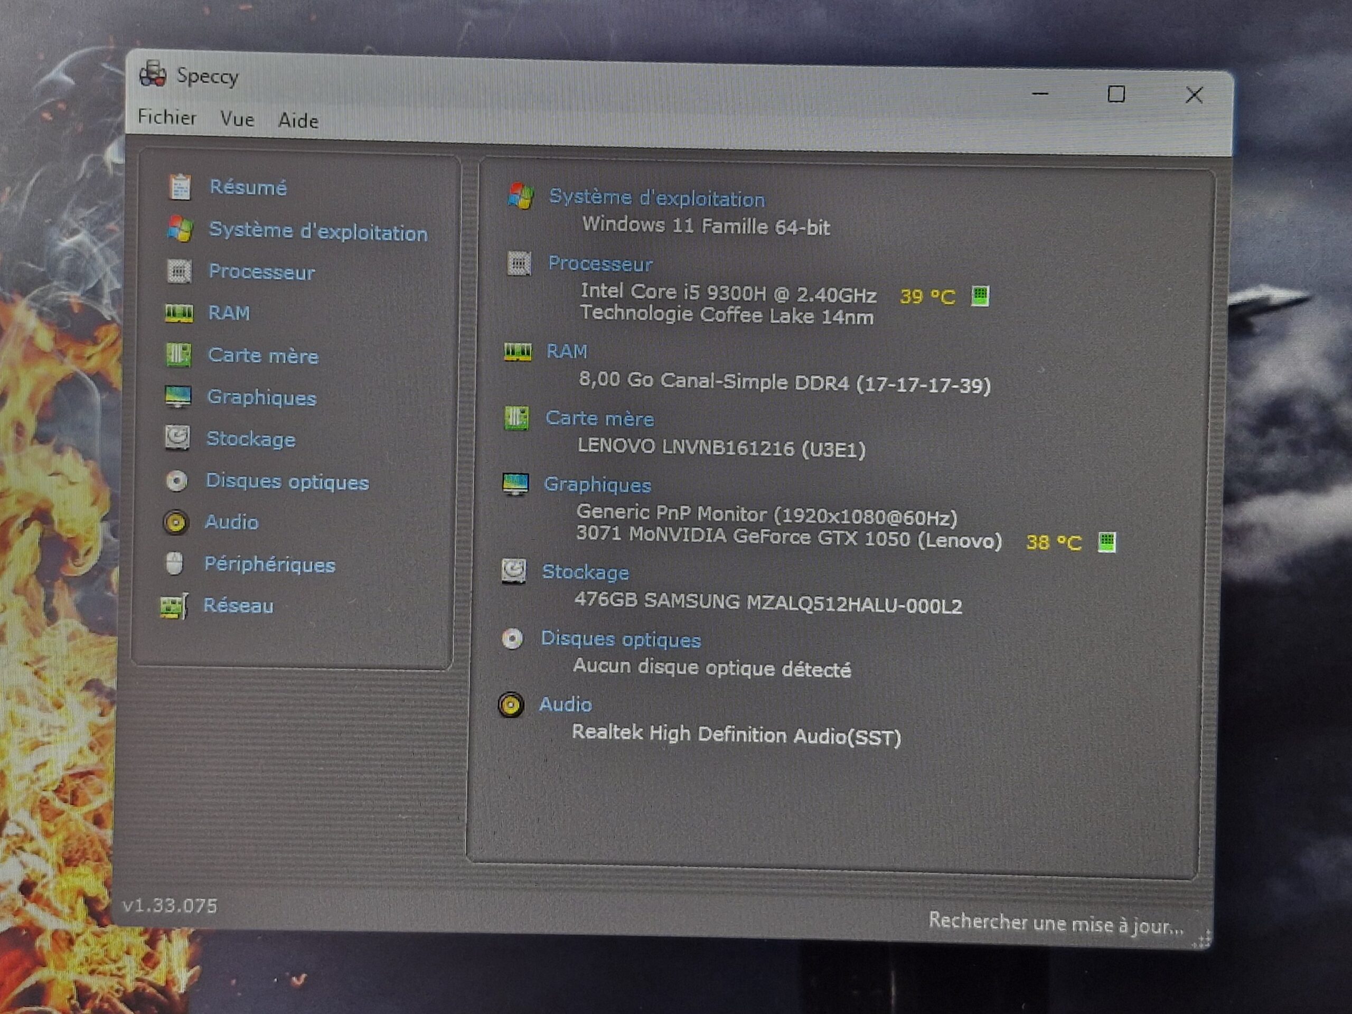Image resolution: width=1352 pixels, height=1014 pixels.
Task: Click the Disques optiques disc sidebar icon
Action: pos(176,481)
